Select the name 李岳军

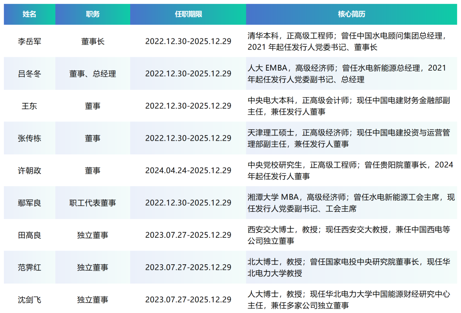point(29,41)
